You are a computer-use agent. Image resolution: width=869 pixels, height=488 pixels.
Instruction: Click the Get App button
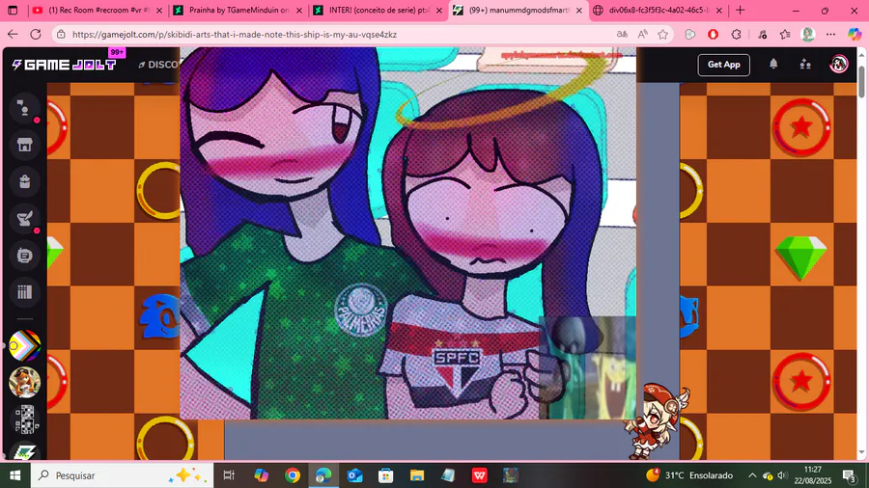[x=723, y=65]
